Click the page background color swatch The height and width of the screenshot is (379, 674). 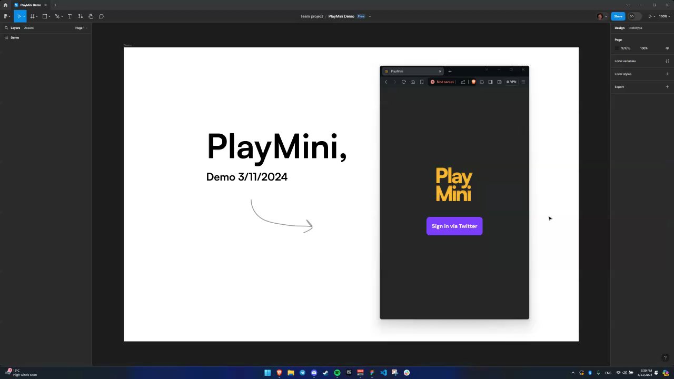point(617,48)
